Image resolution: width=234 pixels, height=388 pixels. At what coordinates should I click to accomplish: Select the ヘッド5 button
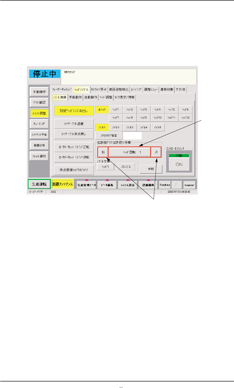[x=171, y=110]
